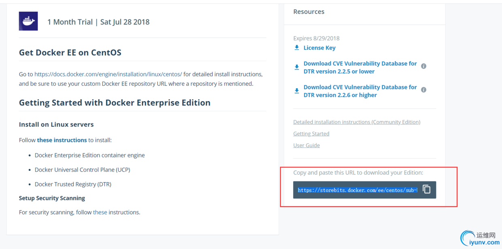Click 'Docker Enterprise Edition container engine' list item
The width and height of the screenshot is (502, 249).
click(90, 155)
